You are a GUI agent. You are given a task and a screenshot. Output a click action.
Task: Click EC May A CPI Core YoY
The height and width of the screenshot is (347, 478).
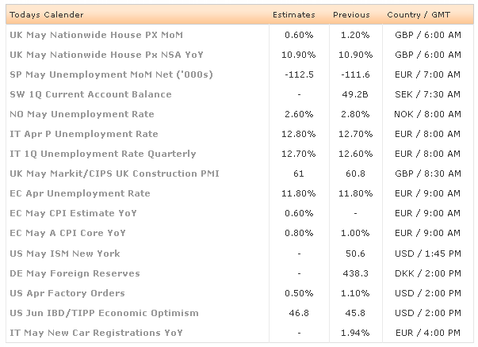point(67,233)
